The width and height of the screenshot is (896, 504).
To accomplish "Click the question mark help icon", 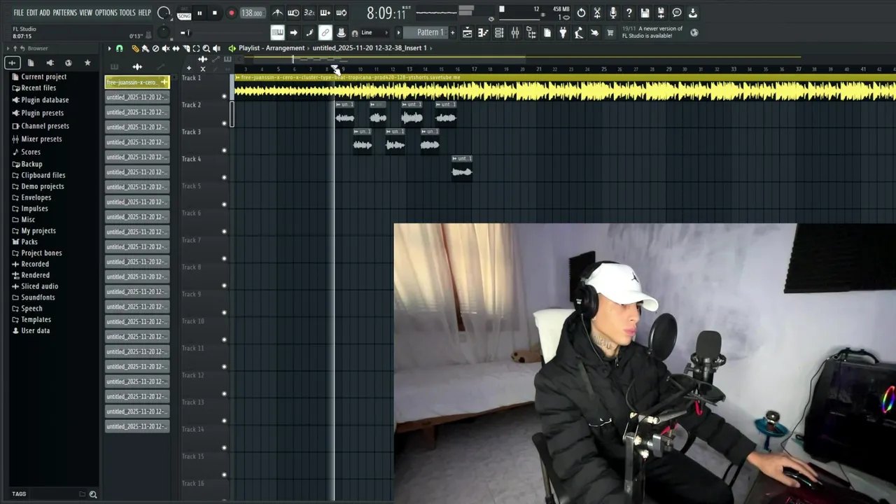I will click(x=629, y=13).
